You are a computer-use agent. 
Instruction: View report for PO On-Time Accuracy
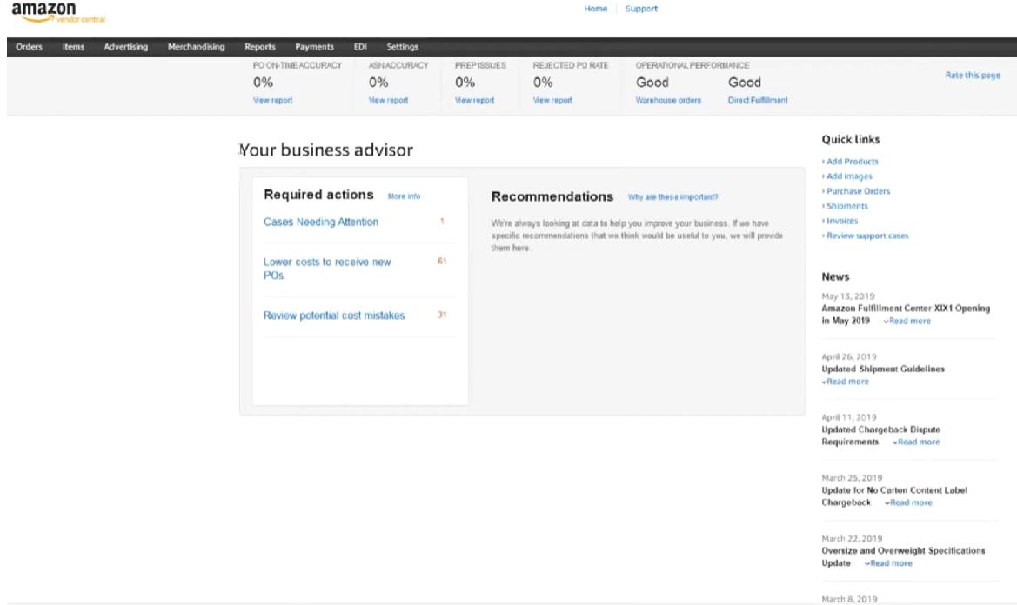pos(272,101)
